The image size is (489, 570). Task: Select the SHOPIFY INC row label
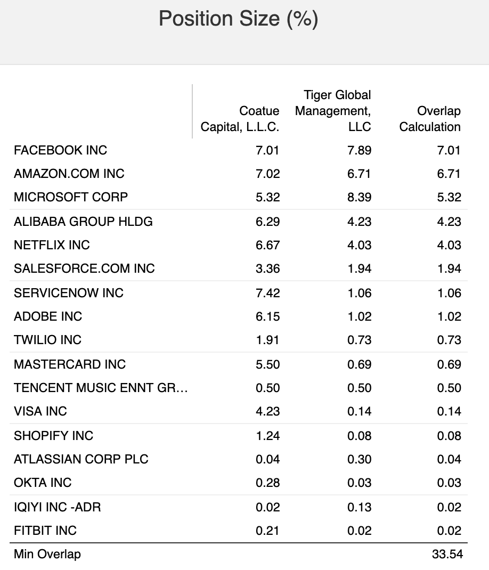(x=53, y=436)
